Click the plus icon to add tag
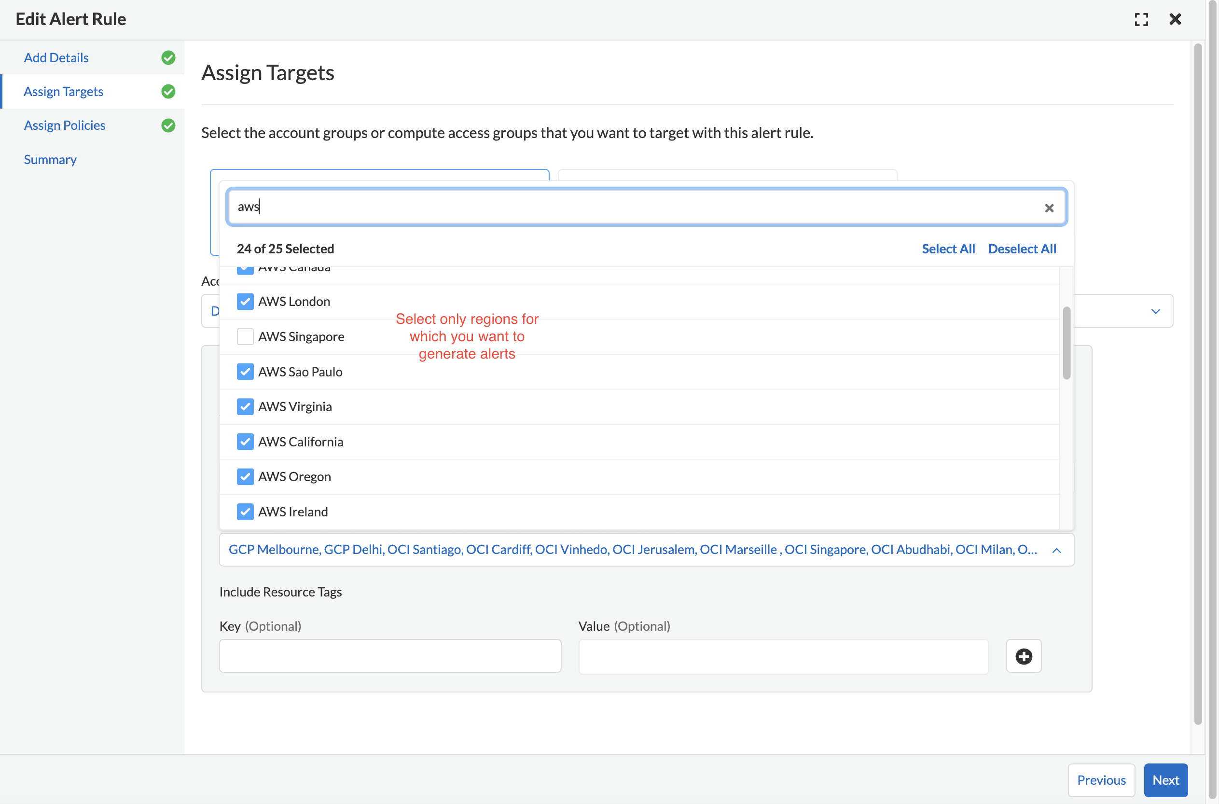 point(1023,656)
